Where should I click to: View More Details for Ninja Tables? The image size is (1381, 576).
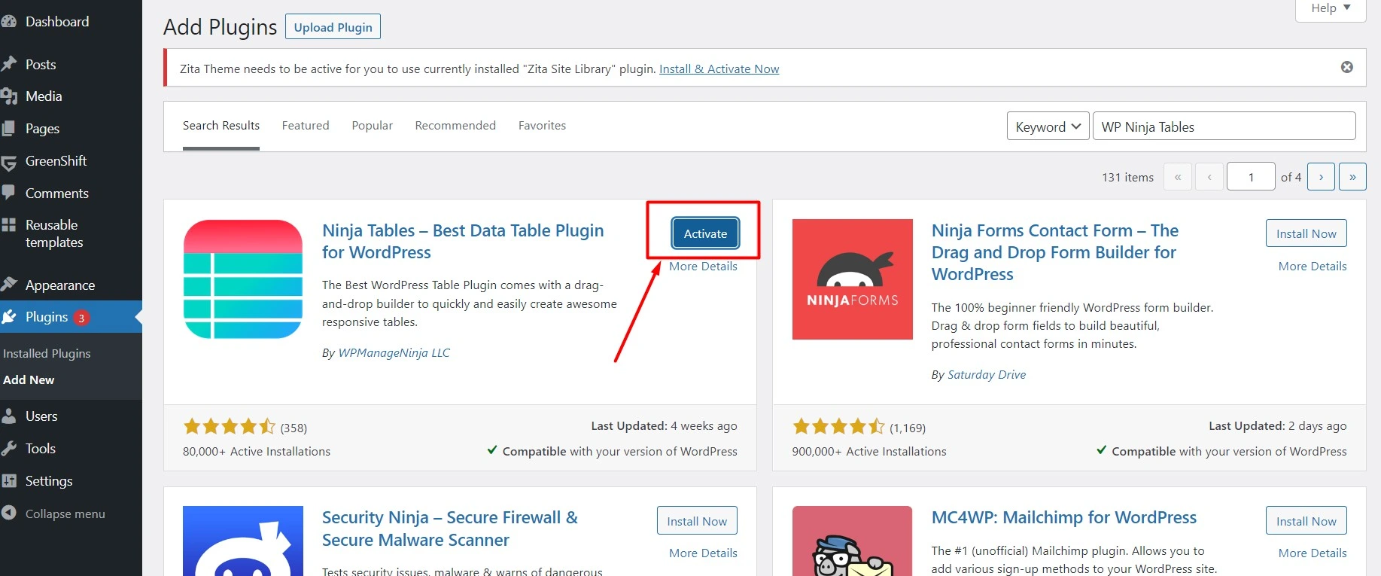click(x=703, y=266)
